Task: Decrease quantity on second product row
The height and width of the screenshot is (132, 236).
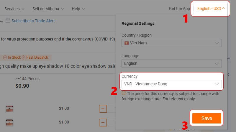Action: tap(103, 123)
